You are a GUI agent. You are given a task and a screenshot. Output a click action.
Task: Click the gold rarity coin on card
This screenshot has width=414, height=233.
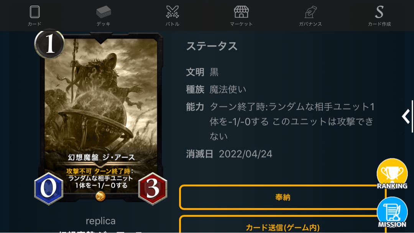tap(100, 196)
